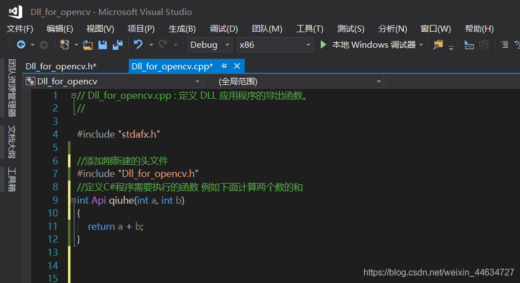Open the x86 platform dropdown
This screenshot has height=283, width=520.
point(275,45)
